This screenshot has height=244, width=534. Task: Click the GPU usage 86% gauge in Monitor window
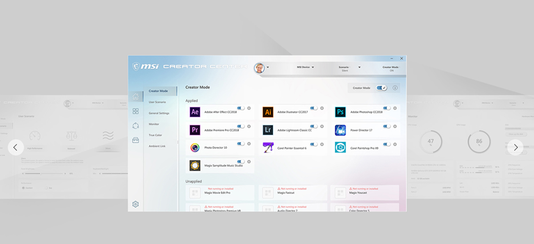point(479,143)
